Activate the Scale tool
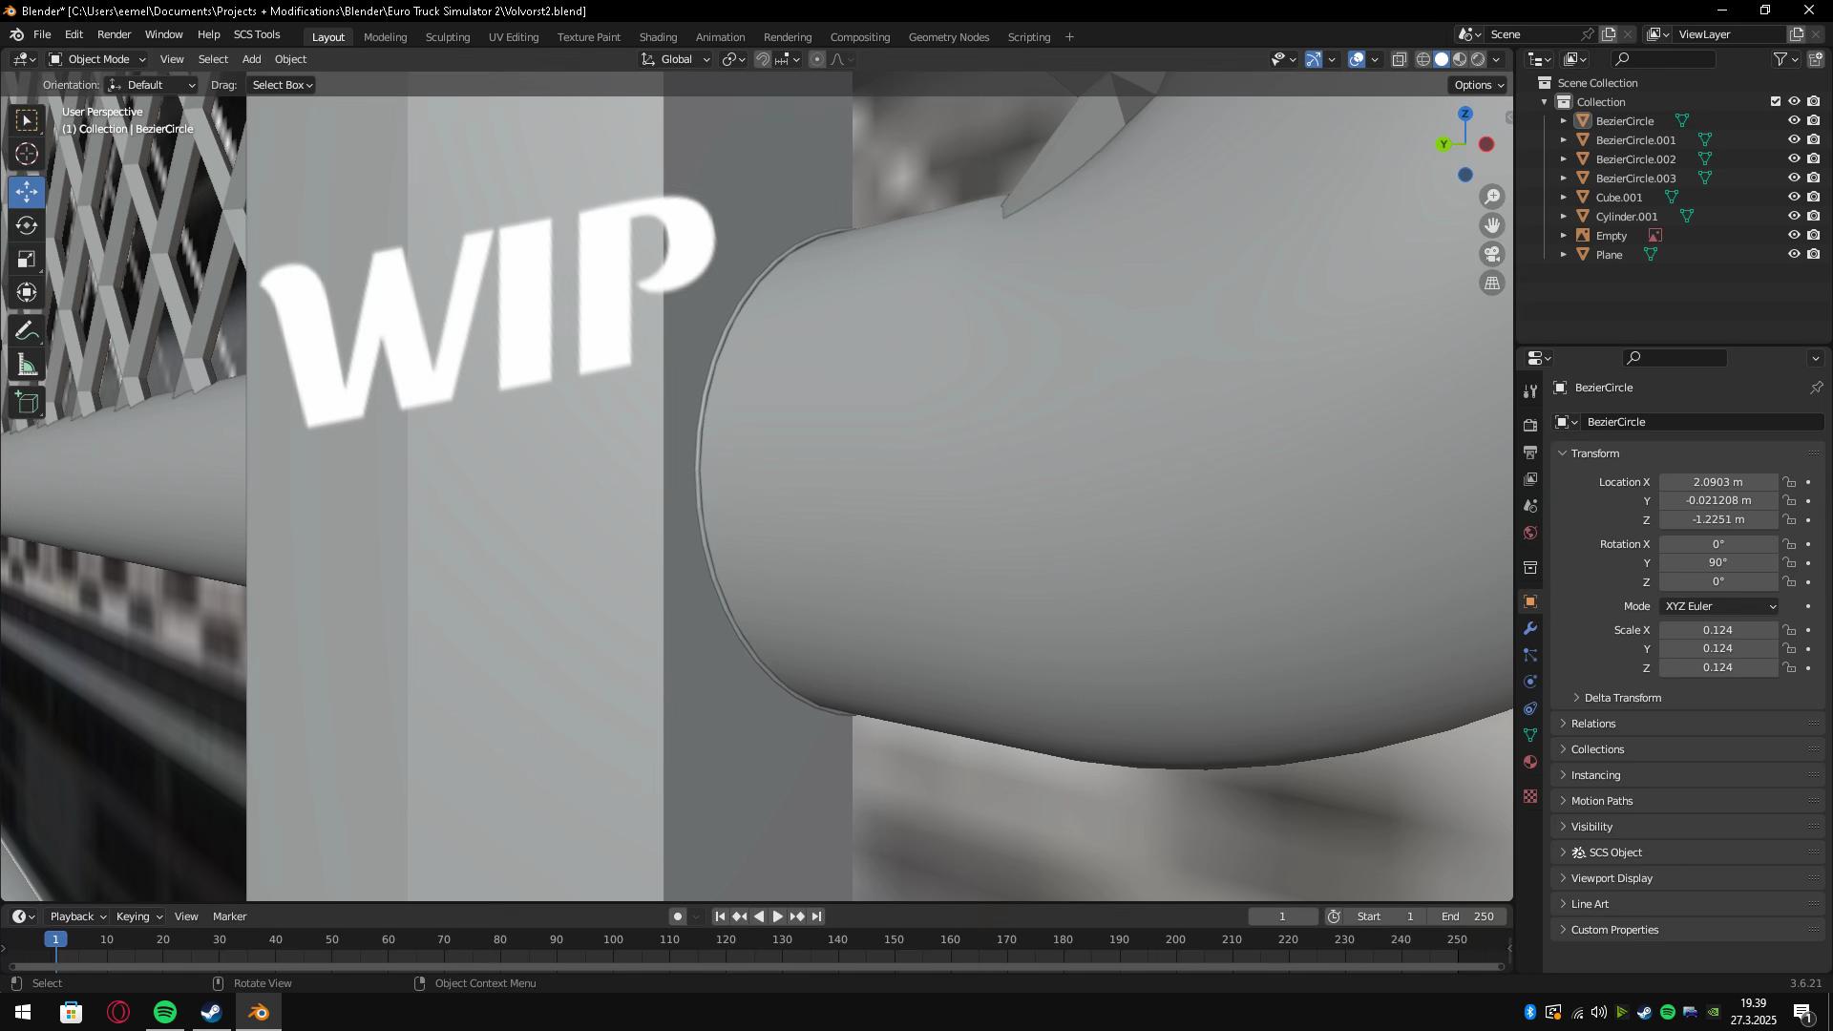 pos(27,259)
